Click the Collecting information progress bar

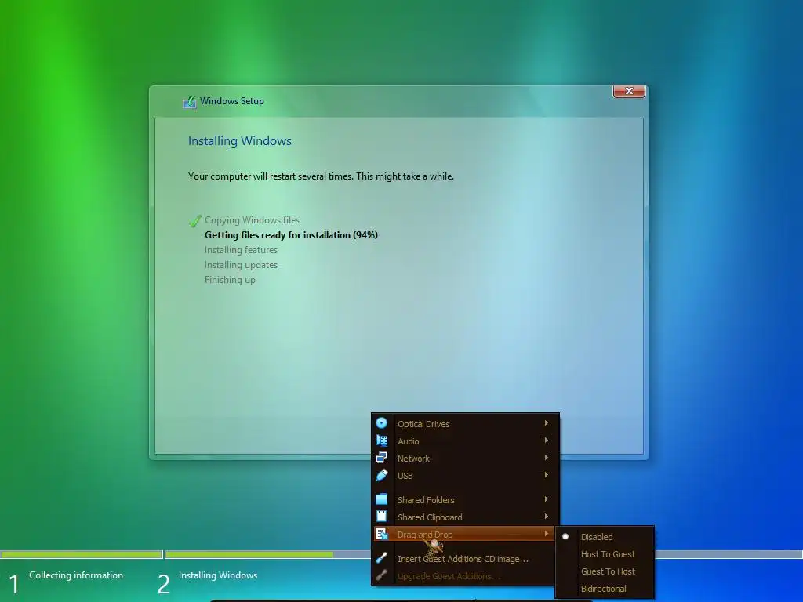coord(82,554)
